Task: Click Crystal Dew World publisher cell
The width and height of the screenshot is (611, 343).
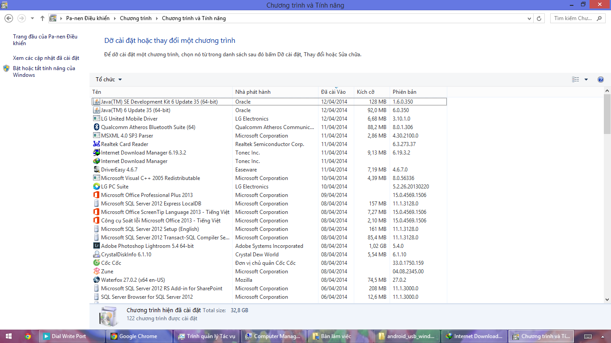Action: point(257,255)
